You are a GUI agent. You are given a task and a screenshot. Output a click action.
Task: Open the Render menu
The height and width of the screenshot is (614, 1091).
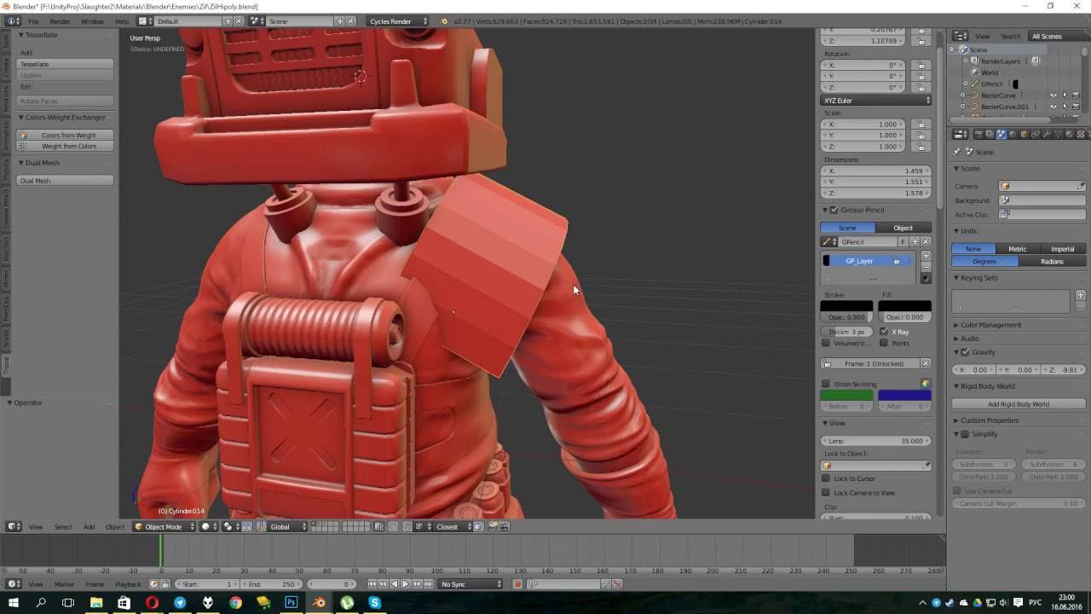pyautogui.click(x=60, y=21)
